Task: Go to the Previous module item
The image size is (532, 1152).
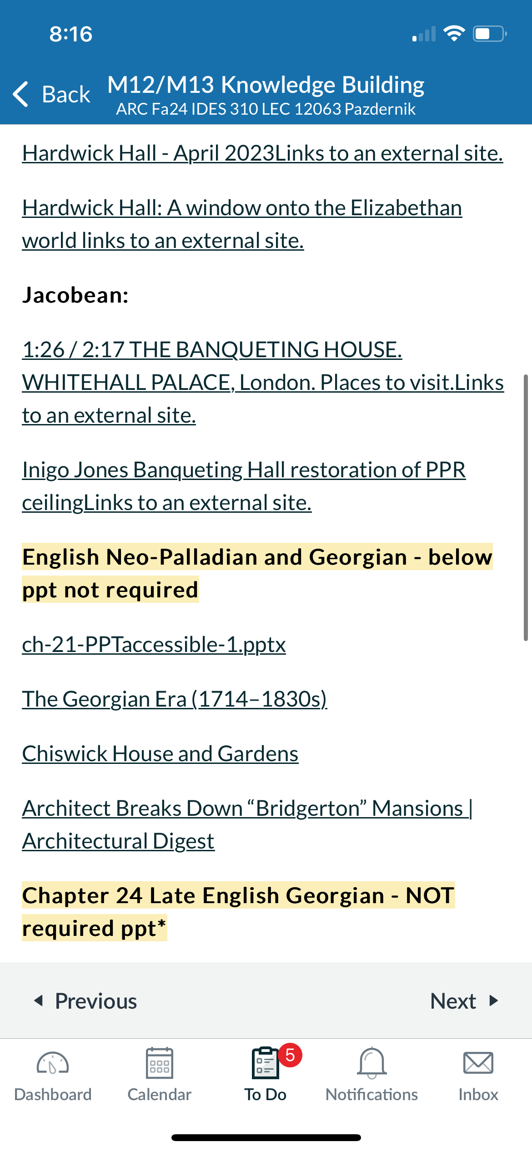Action: 85,1001
